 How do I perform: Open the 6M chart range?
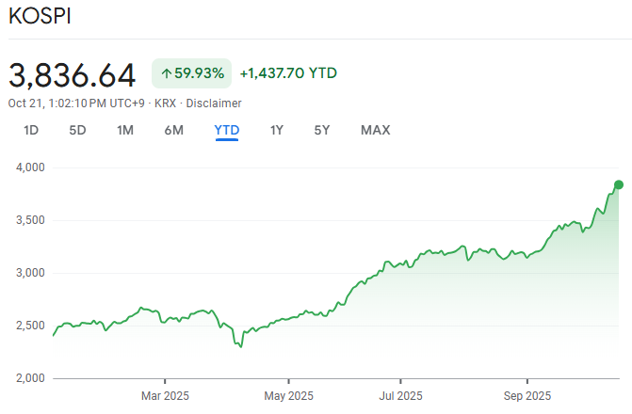pyautogui.click(x=174, y=130)
